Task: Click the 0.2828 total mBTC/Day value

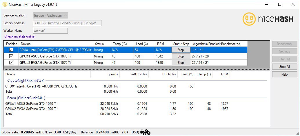Action: tap(142, 114)
